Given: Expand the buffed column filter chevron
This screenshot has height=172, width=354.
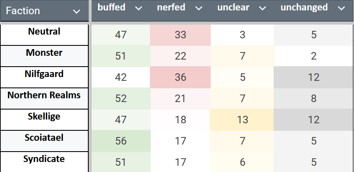Looking at the screenshot, I should pyautogui.click(x=139, y=8).
